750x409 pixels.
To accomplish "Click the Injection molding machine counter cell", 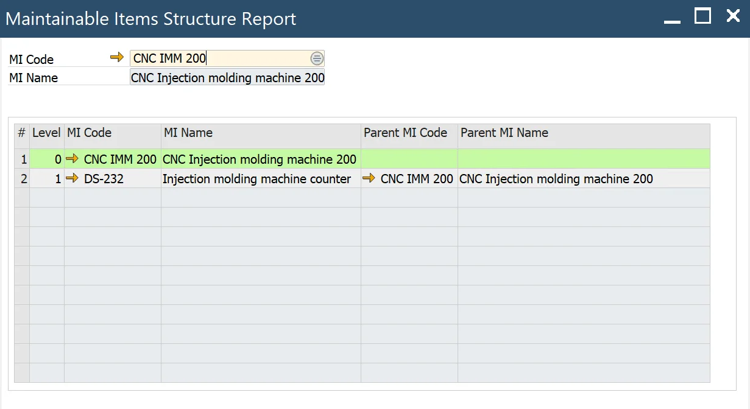I will coord(257,179).
